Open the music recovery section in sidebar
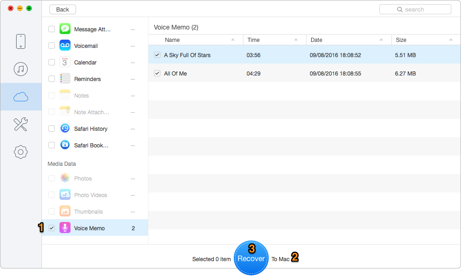The image size is (461, 280). click(21, 69)
